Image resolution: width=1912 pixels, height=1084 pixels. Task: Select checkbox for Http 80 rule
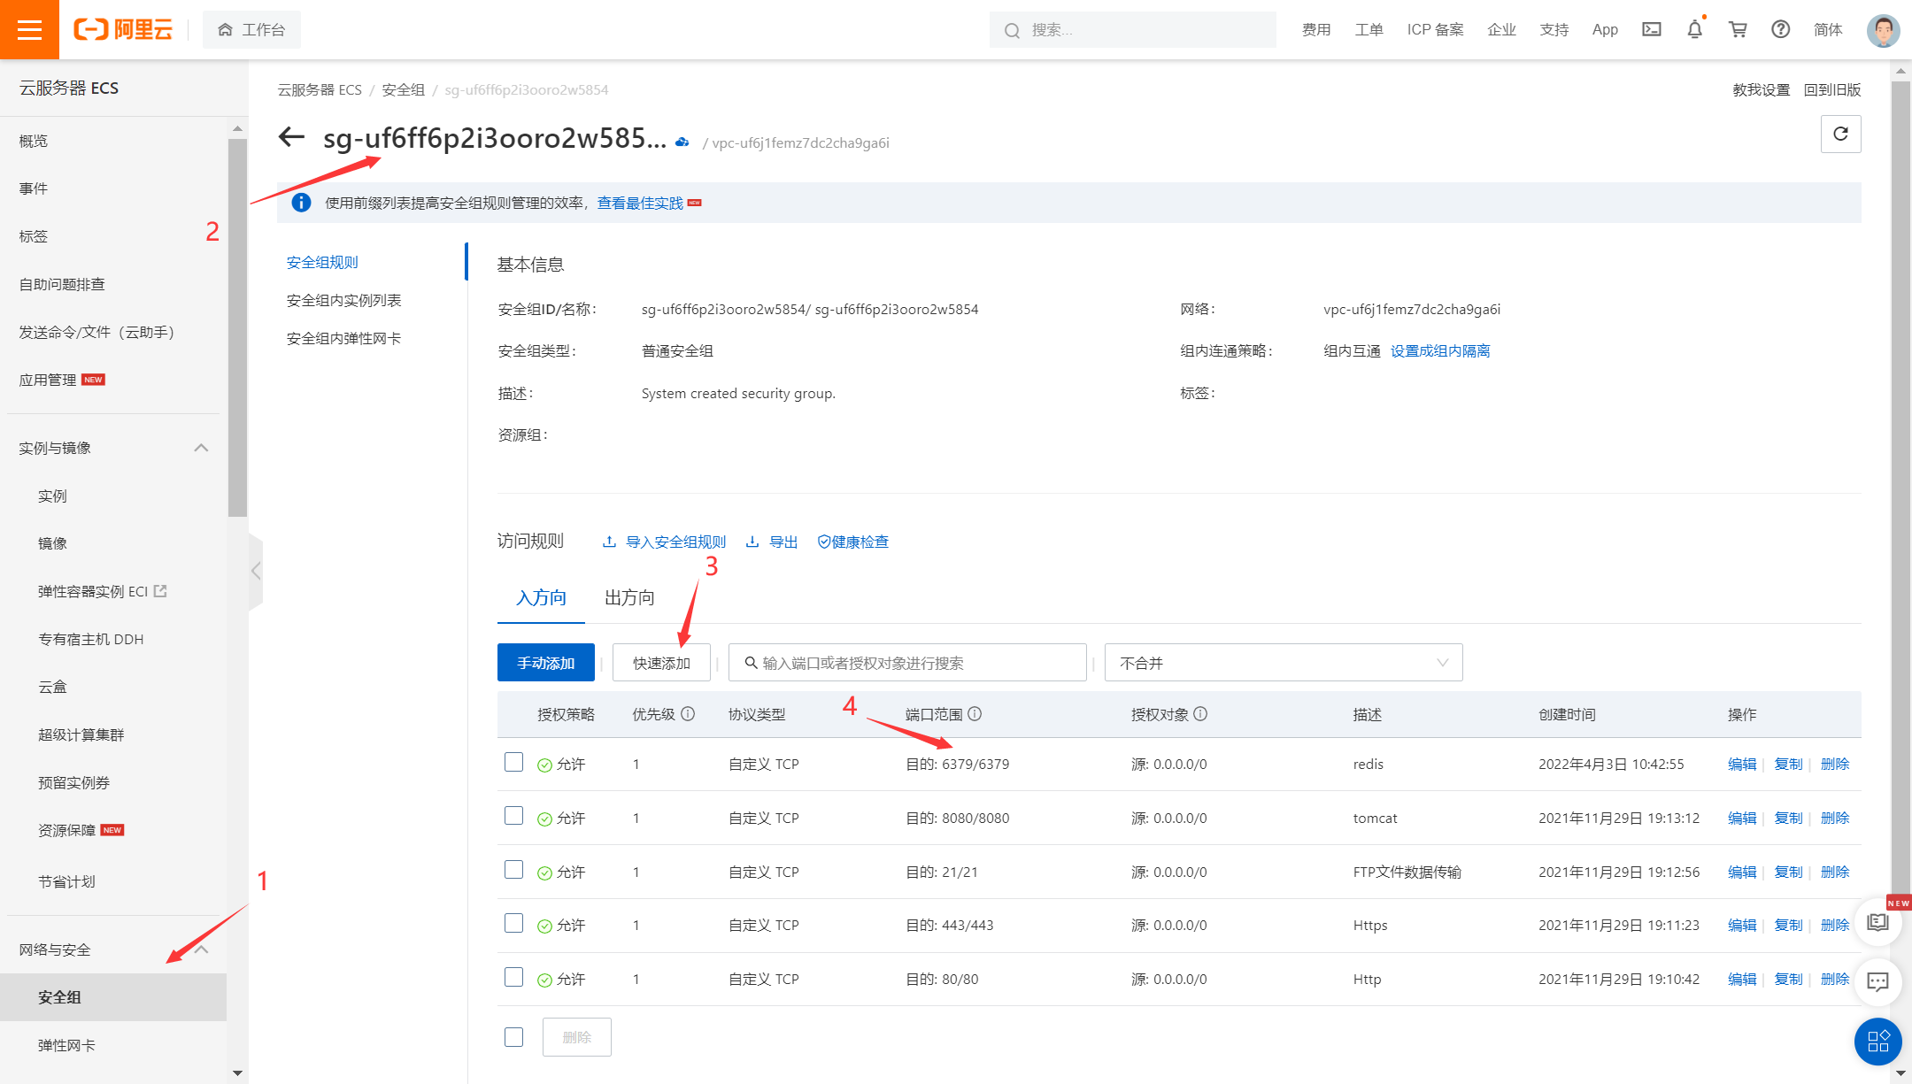[x=513, y=977]
